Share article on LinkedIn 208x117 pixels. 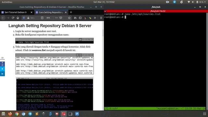pyautogui.click(x=2, y=74)
